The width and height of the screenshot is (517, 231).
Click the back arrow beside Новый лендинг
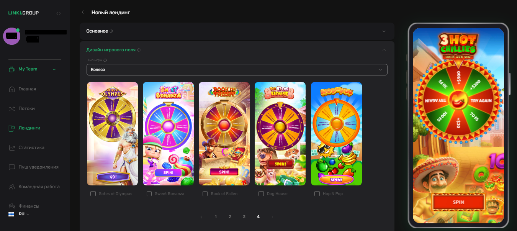84,12
